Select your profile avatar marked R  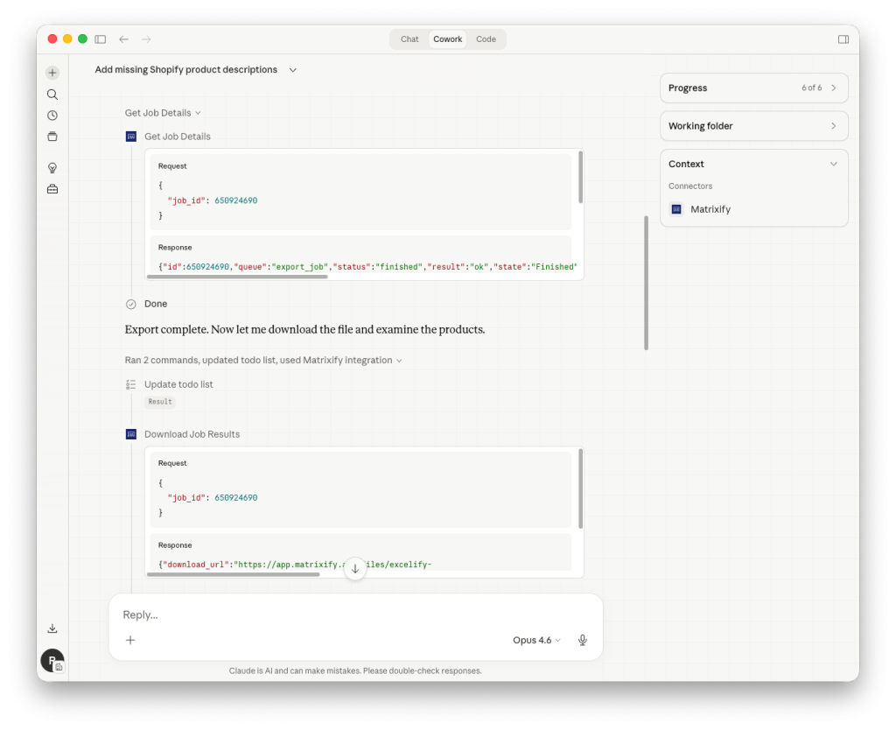click(x=51, y=660)
